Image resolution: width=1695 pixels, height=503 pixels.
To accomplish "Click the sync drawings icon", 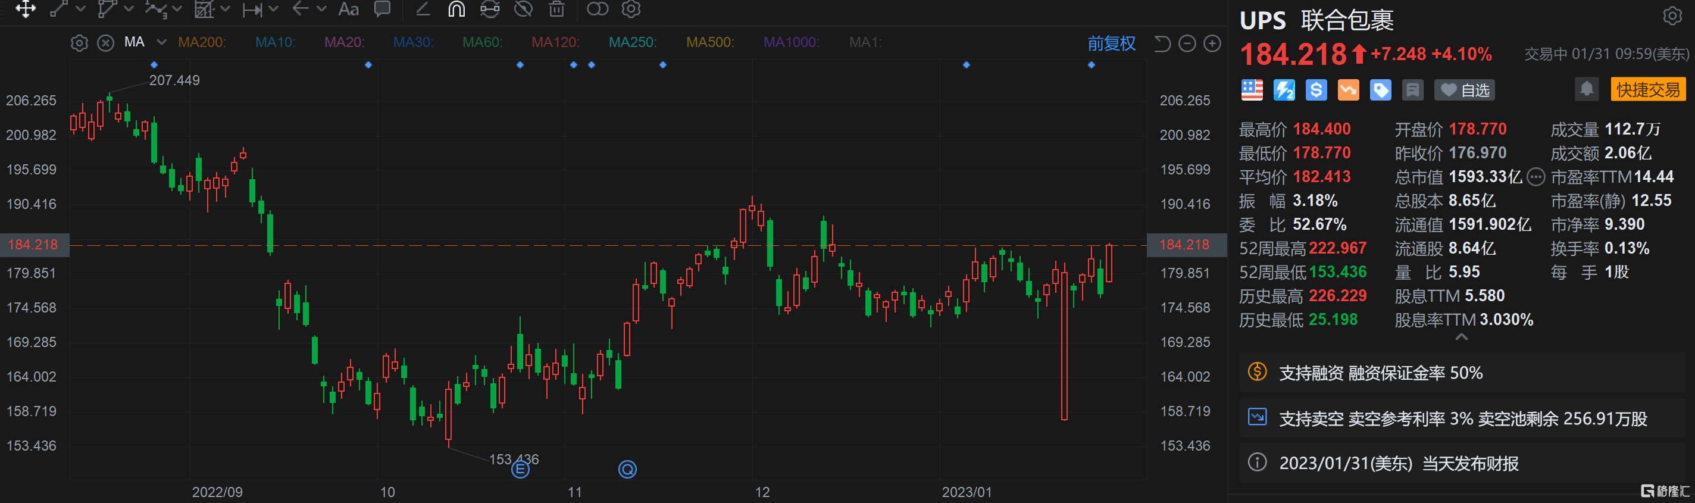I will pos(490,9).
